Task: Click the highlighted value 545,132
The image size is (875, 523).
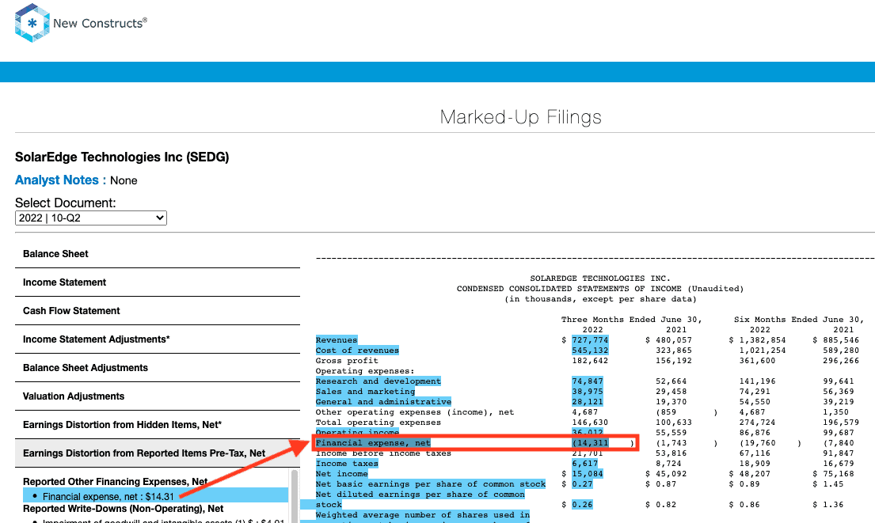Action: click(x=590, y=351)
